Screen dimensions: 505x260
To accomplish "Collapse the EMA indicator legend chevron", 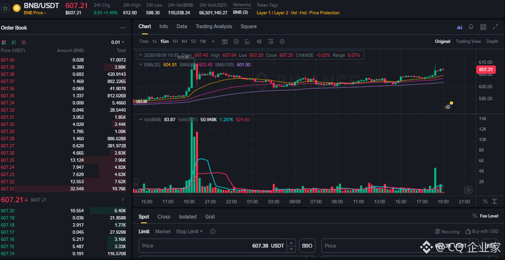I will pyautogui.click(x=141, y=64).
